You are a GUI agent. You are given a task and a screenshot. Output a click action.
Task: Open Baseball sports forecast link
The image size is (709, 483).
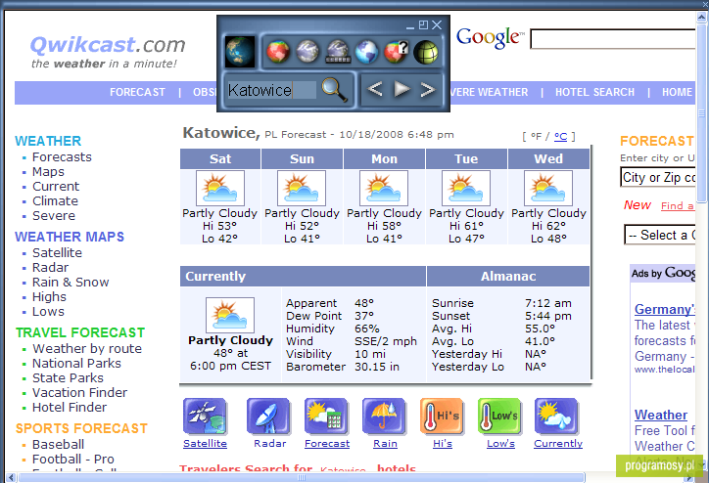pyautogui.click(x=59, y=445)
